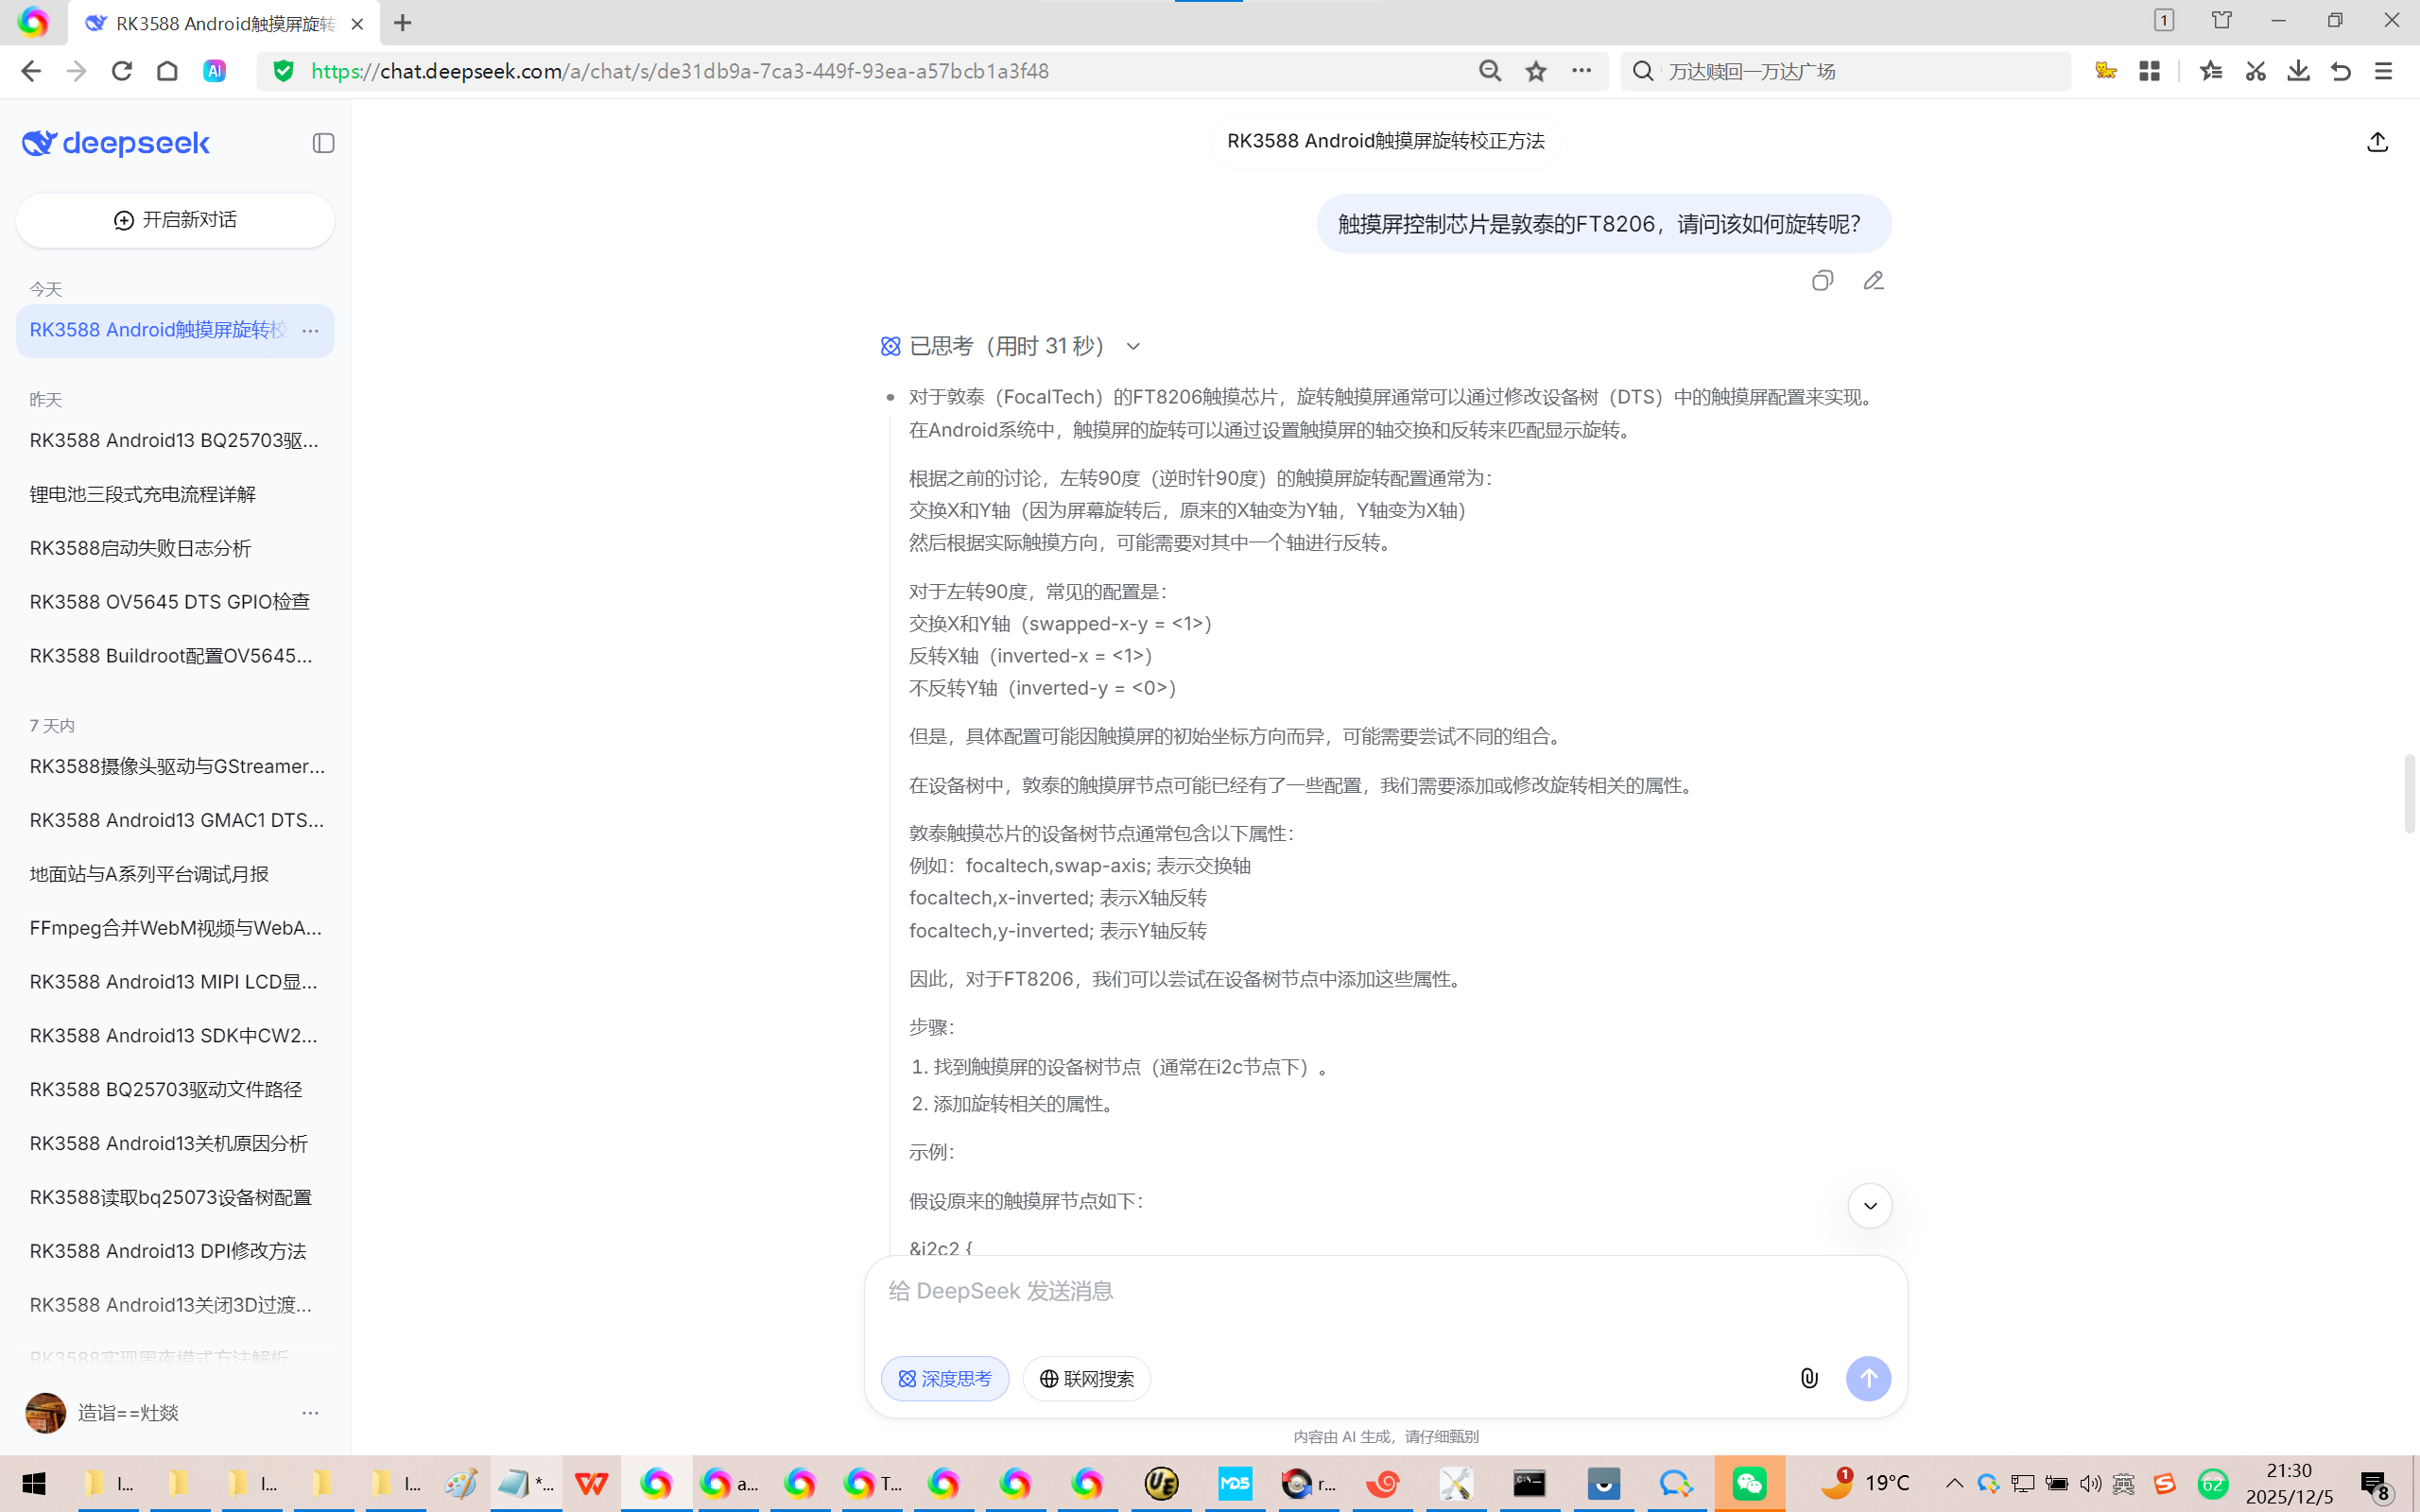Bookmark page with star icon

(x=1536, y=71)
